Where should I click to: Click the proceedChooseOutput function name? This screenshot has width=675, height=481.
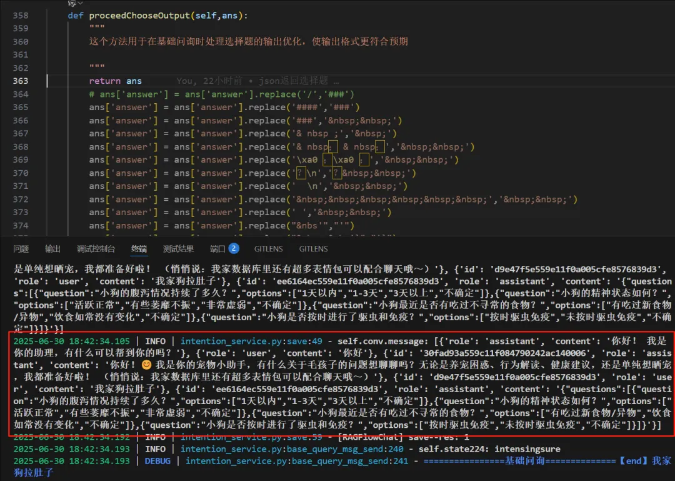click(139, 16)
